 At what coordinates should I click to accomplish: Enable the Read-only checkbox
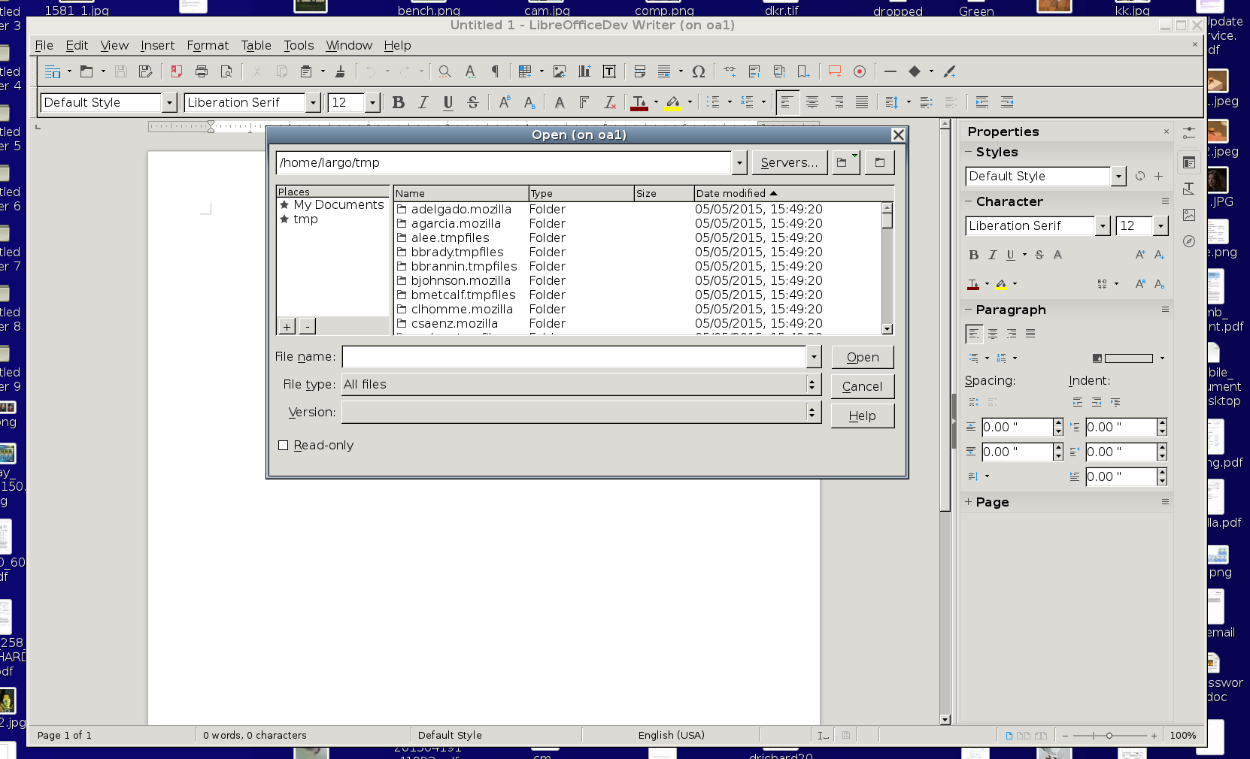[x=284, y=446]
